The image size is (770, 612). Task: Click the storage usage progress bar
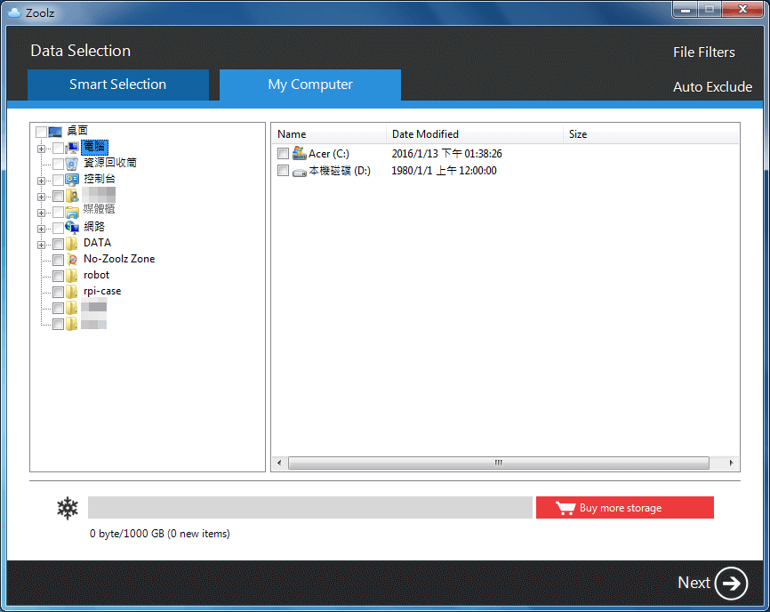[x=309, y=507]
